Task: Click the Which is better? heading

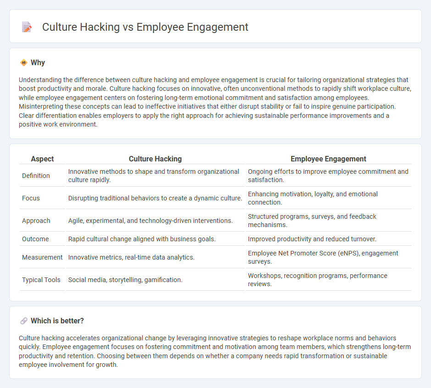Action: click(57, 321)
